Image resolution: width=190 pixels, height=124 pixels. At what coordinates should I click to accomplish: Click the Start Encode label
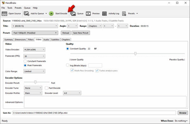[61, 14]
